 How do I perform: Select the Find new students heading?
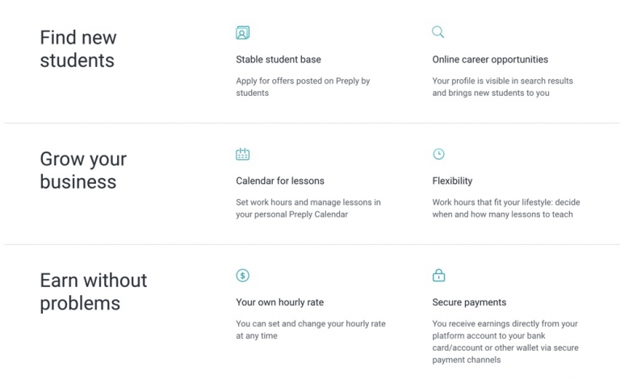click(x=78, y=48)
